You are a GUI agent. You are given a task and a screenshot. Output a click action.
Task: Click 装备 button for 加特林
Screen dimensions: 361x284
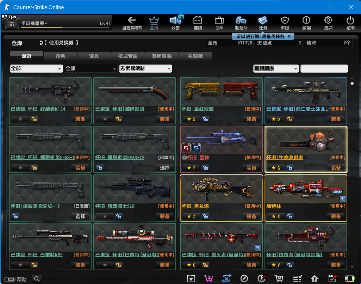(x=336, y=216)
